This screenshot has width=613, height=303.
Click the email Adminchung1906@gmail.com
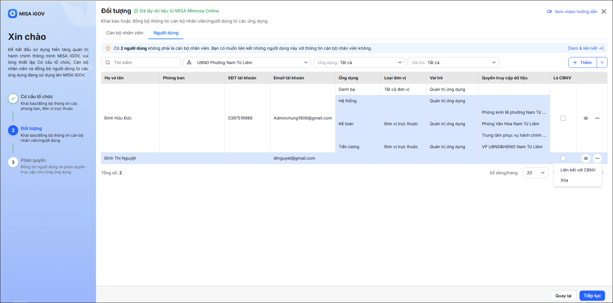click(x=303, y=118)
